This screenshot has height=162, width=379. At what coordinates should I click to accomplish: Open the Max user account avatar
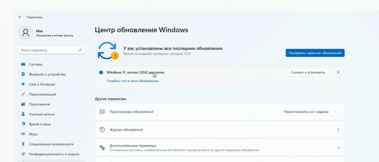[26, 33]
